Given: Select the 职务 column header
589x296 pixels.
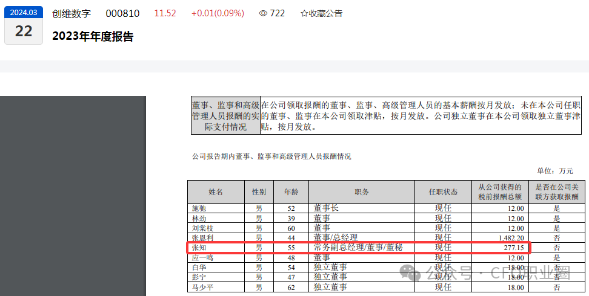Looking at the screenshot, I should coord(362,192).
